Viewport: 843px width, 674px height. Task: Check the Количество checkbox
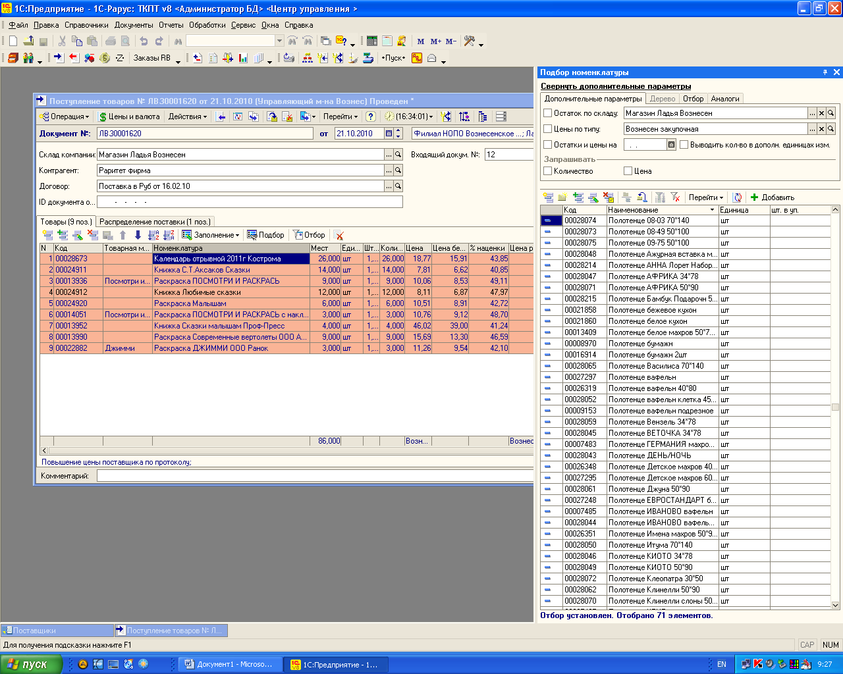(547, 171)
